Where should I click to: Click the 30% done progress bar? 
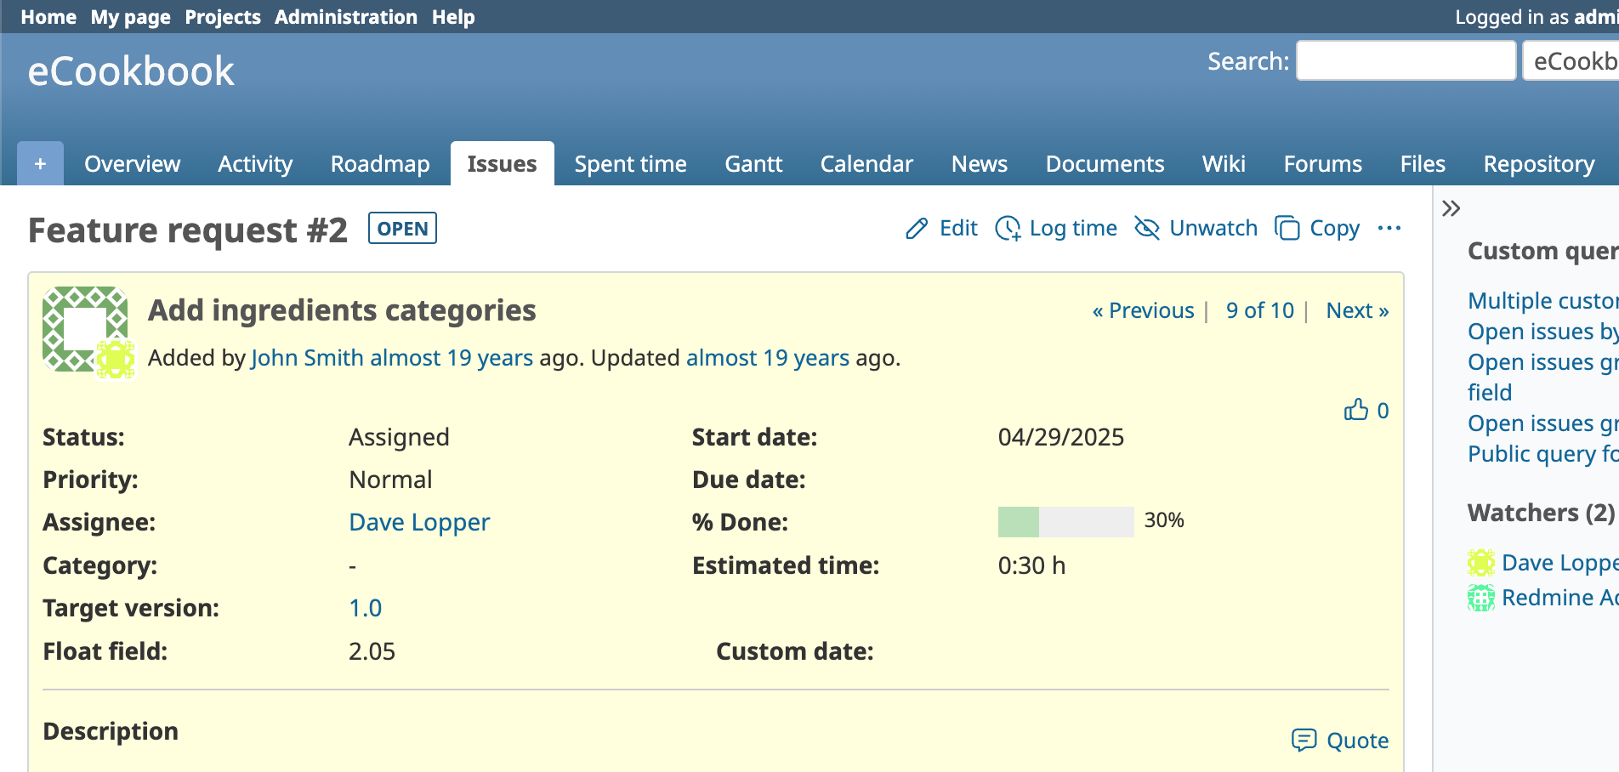click(x=1065, y=521)
